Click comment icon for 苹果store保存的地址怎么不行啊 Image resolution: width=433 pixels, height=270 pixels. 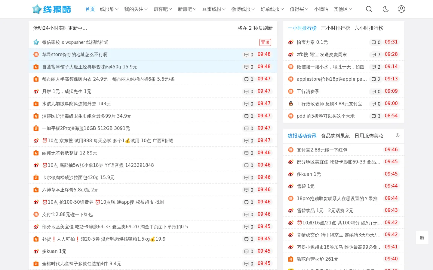tap(247, 55)
